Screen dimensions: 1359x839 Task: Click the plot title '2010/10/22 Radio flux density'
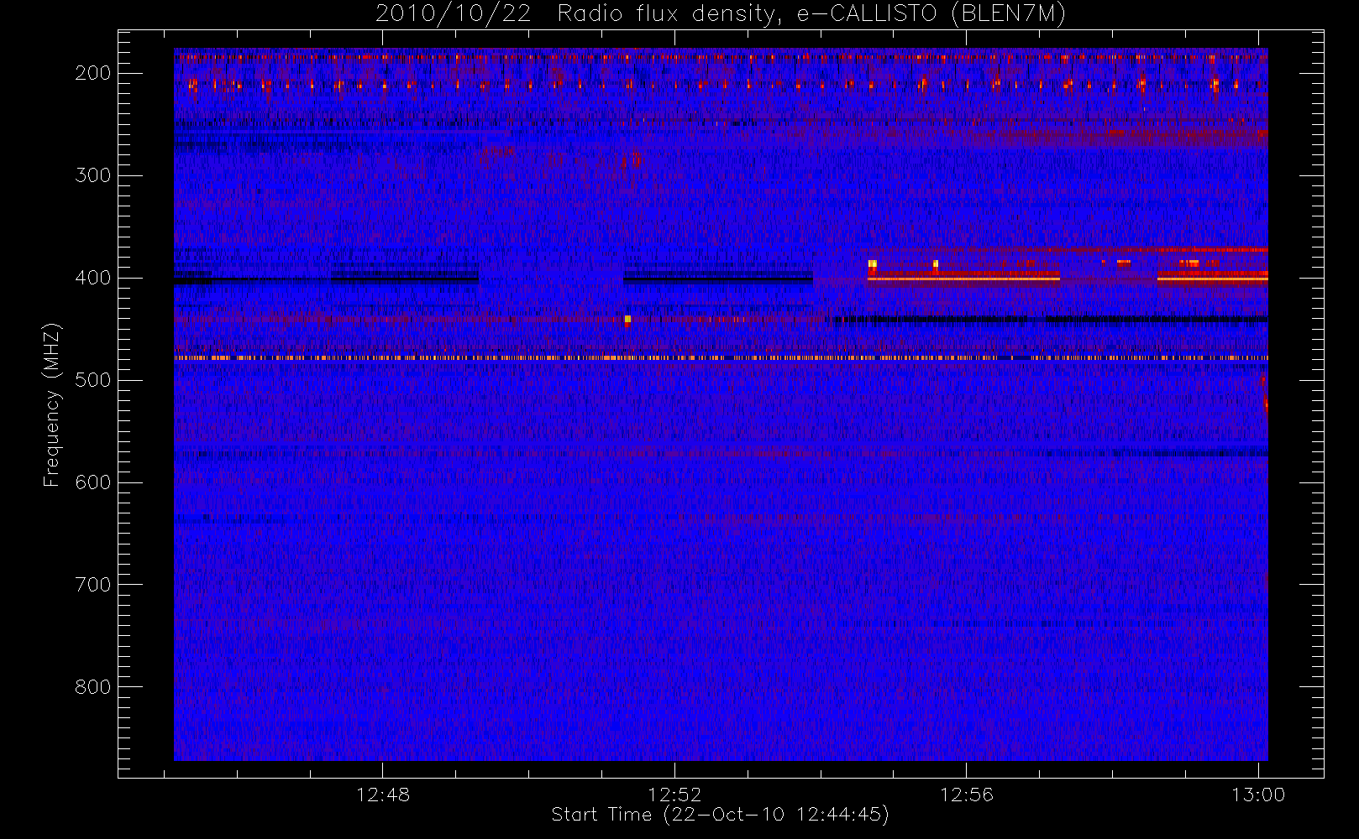pos(720,14)
